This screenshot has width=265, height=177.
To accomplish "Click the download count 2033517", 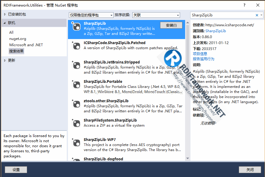I will [209, 49].
